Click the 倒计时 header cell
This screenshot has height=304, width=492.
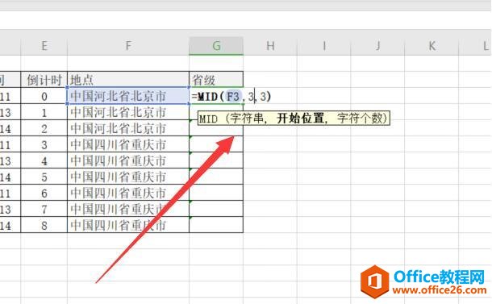point(44,80)
